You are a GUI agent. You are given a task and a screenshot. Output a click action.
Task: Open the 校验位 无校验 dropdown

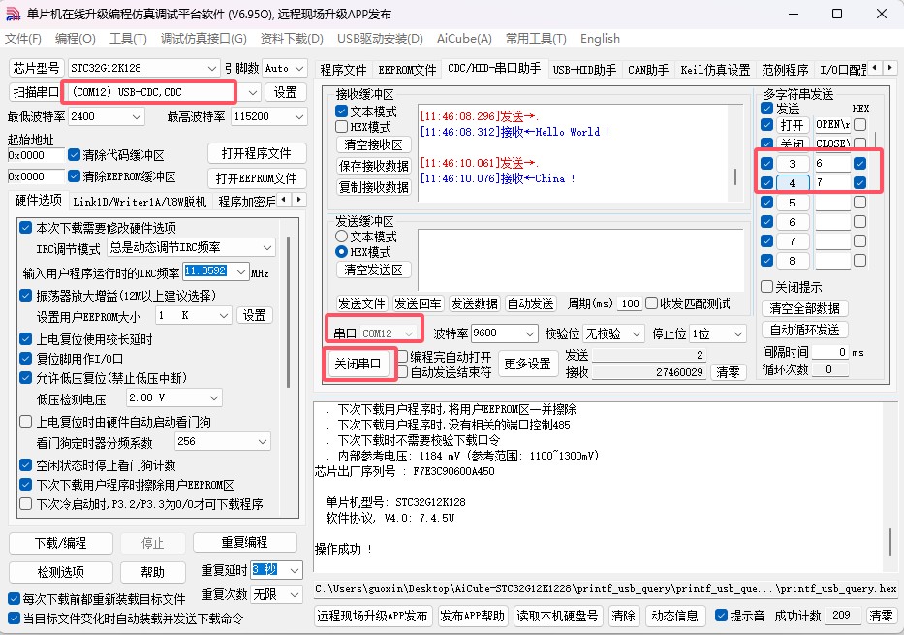click(637, 333)
